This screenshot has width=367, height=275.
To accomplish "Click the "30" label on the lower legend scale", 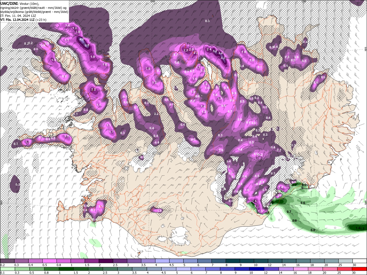I will point(354,273).
